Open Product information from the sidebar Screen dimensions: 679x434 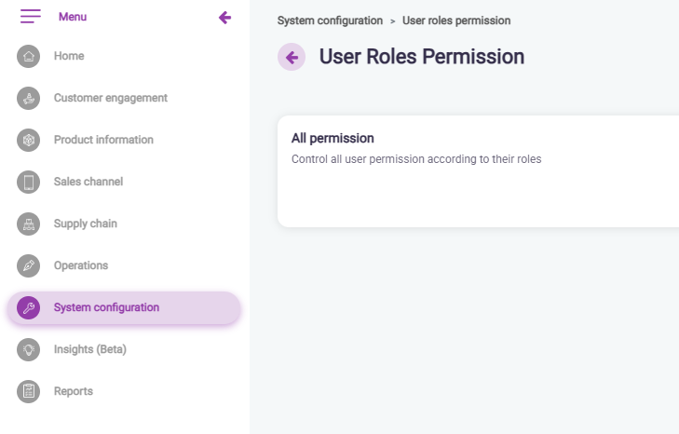(x=103, y=140)
